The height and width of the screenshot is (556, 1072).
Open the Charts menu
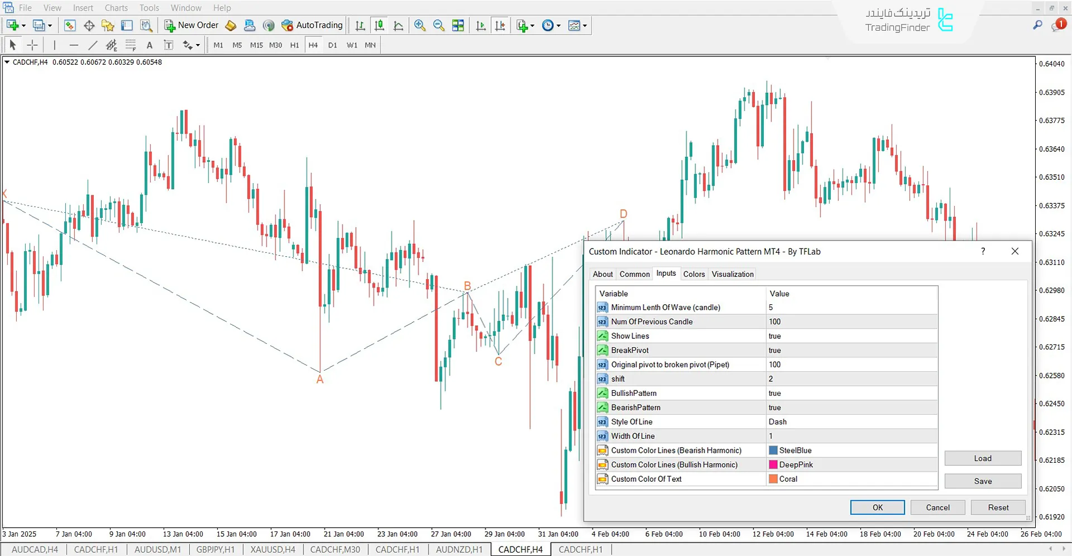(116, 8)
